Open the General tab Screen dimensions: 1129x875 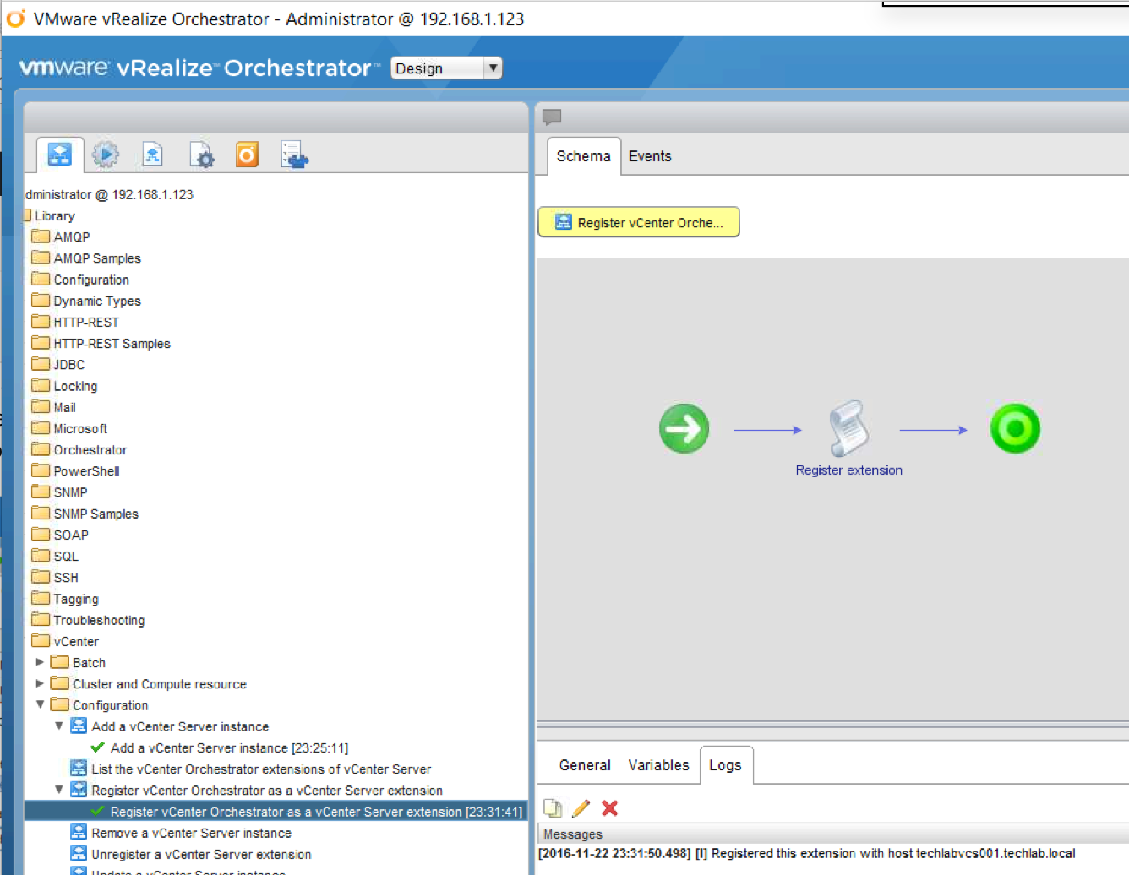coord(585,765)
